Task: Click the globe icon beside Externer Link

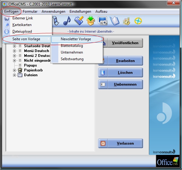Action: [7, 18]
